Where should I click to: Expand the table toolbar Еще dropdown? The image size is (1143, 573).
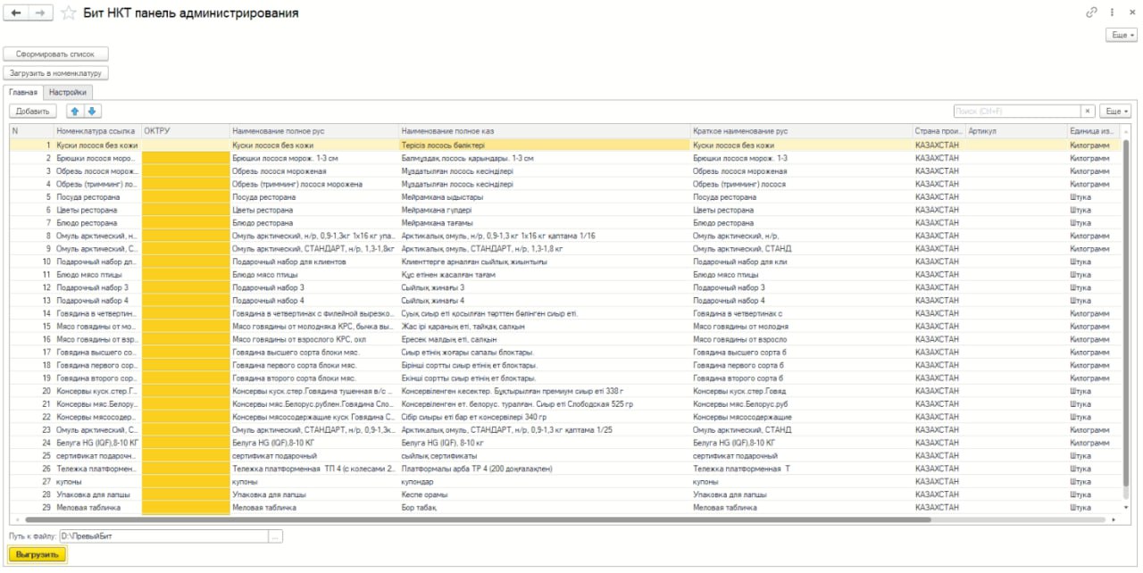(x=1115, y=111)
